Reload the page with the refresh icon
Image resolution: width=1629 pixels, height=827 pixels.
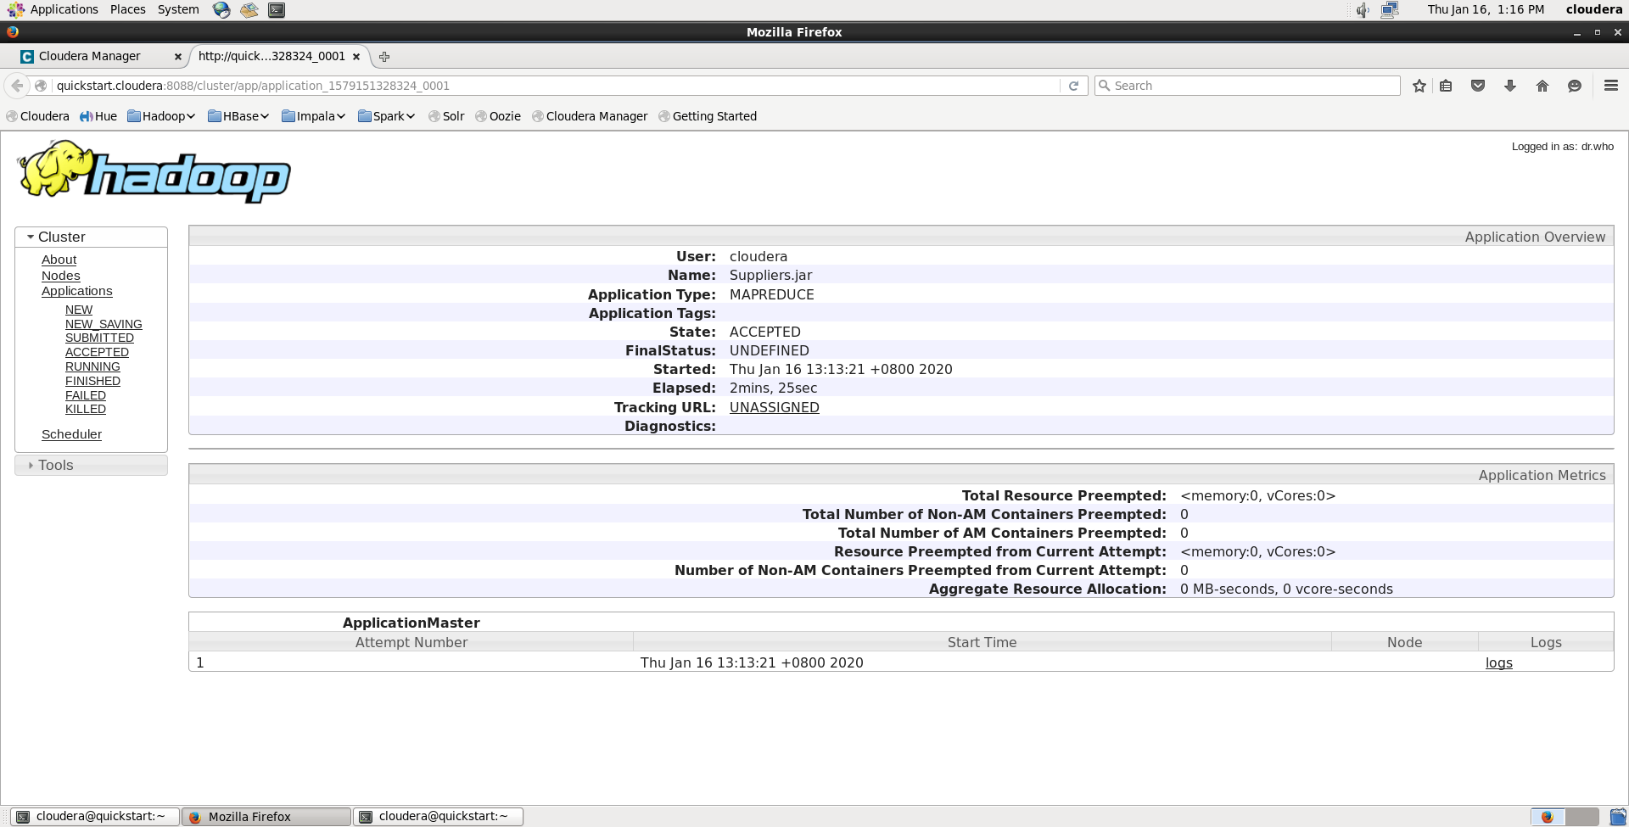1073,86
